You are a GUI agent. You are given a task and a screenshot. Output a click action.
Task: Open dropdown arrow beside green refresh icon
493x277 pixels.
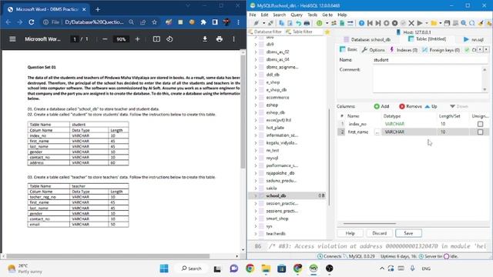[327, 23]
